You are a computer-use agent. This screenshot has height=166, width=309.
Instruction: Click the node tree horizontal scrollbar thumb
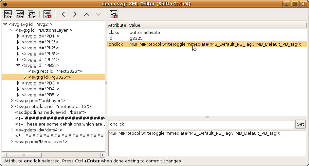[x=24, y=155]
